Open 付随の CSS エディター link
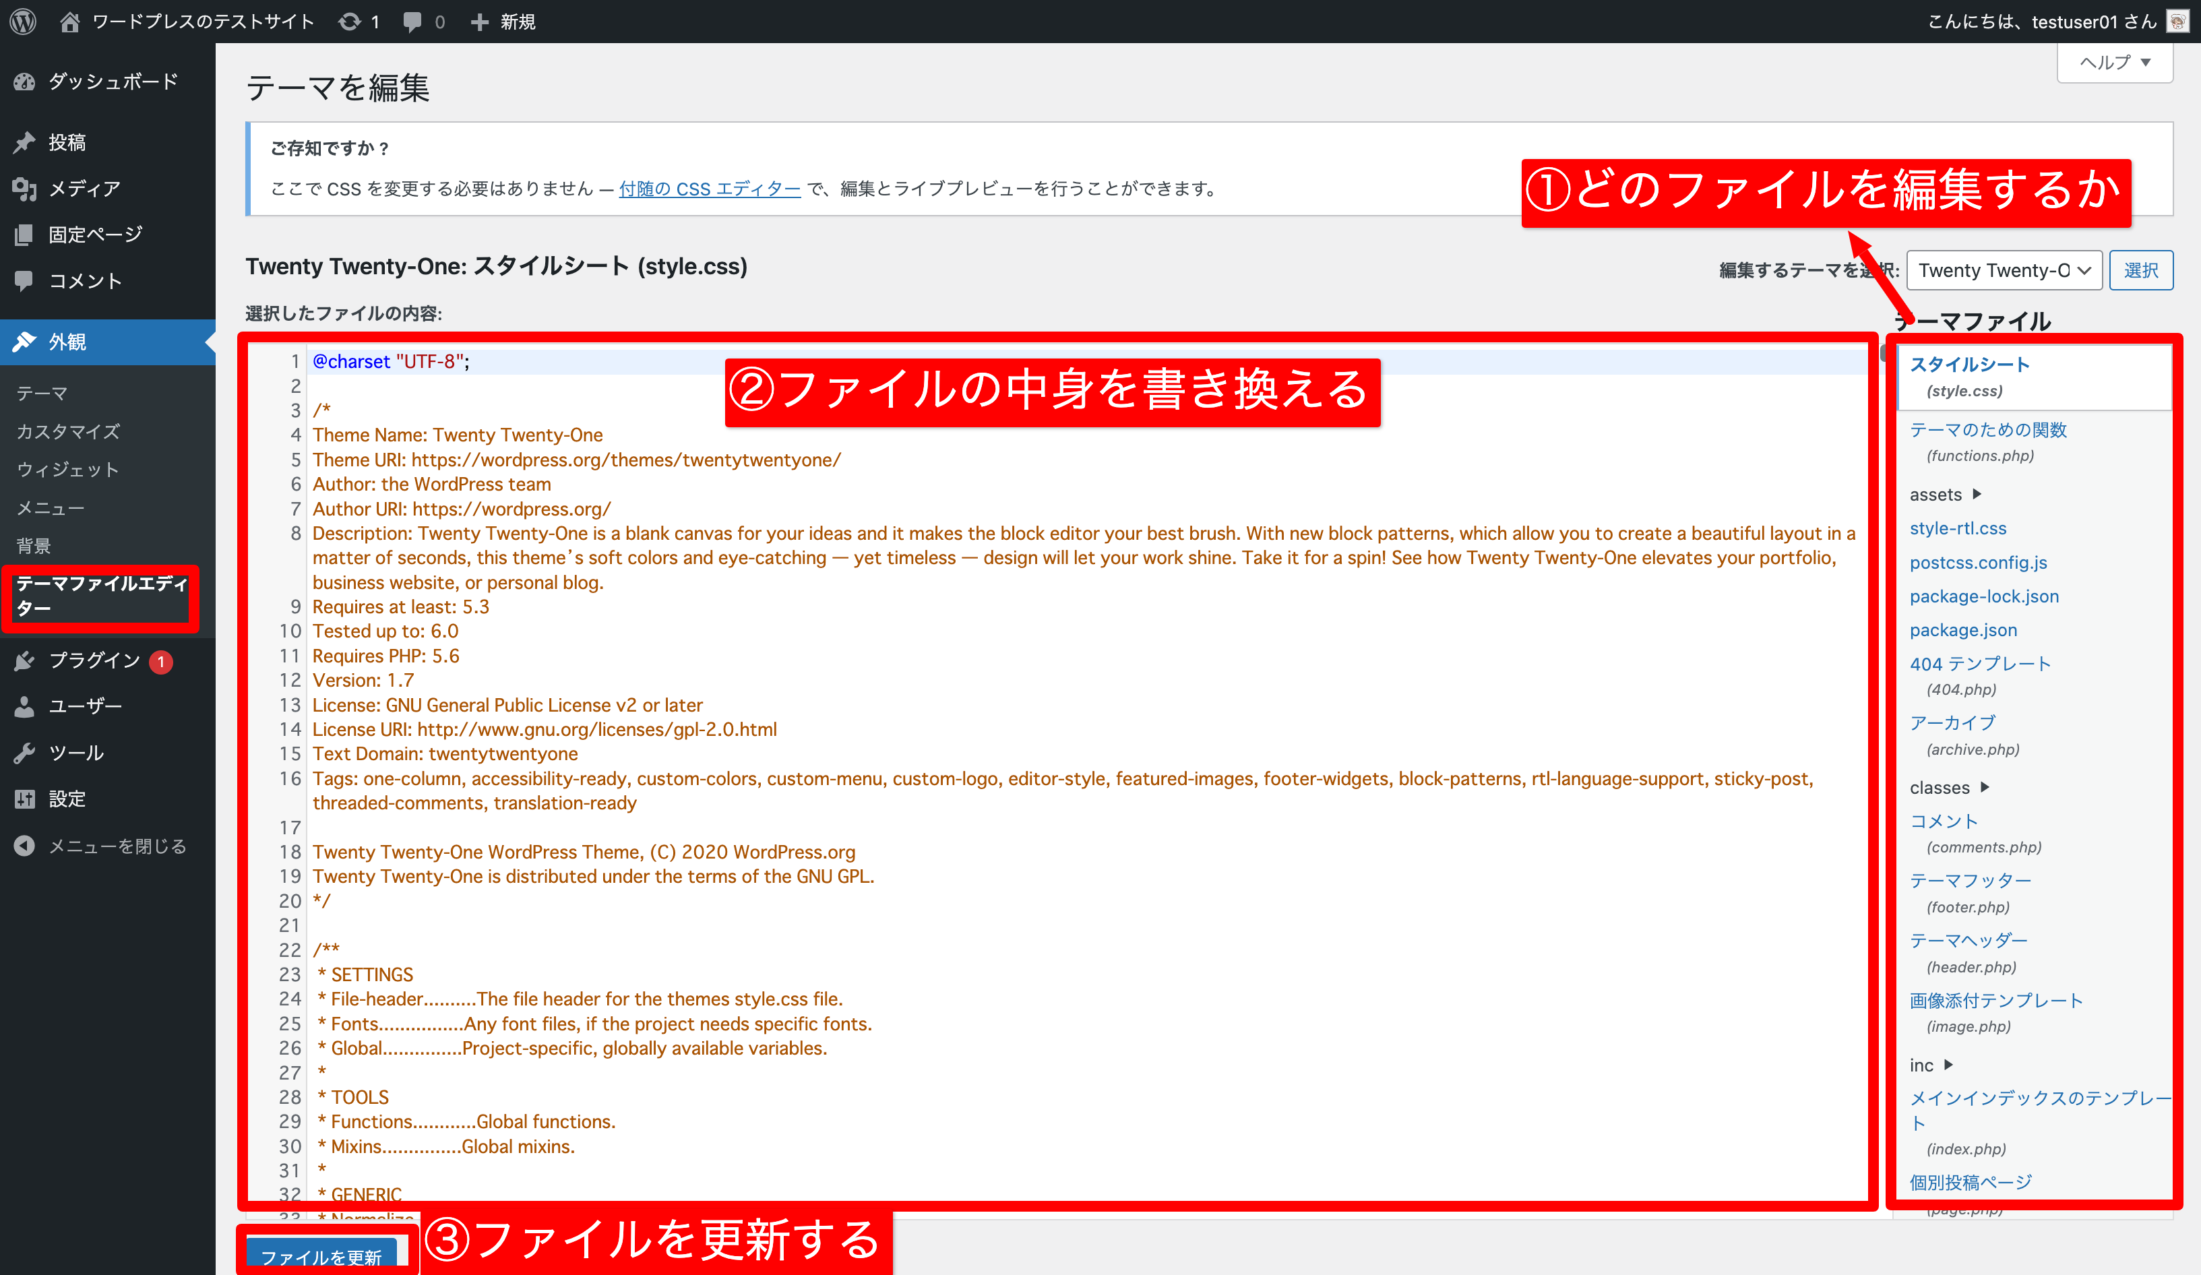 [x=709, y=189]
